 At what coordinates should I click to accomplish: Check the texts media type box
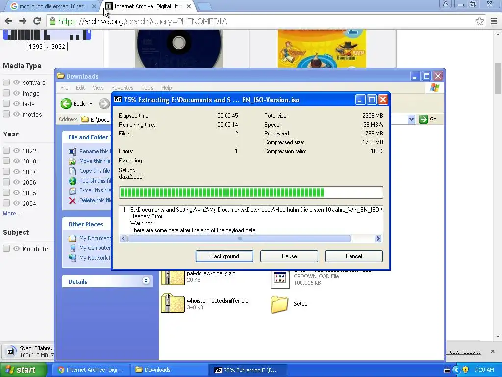click(x=6, y=103)
